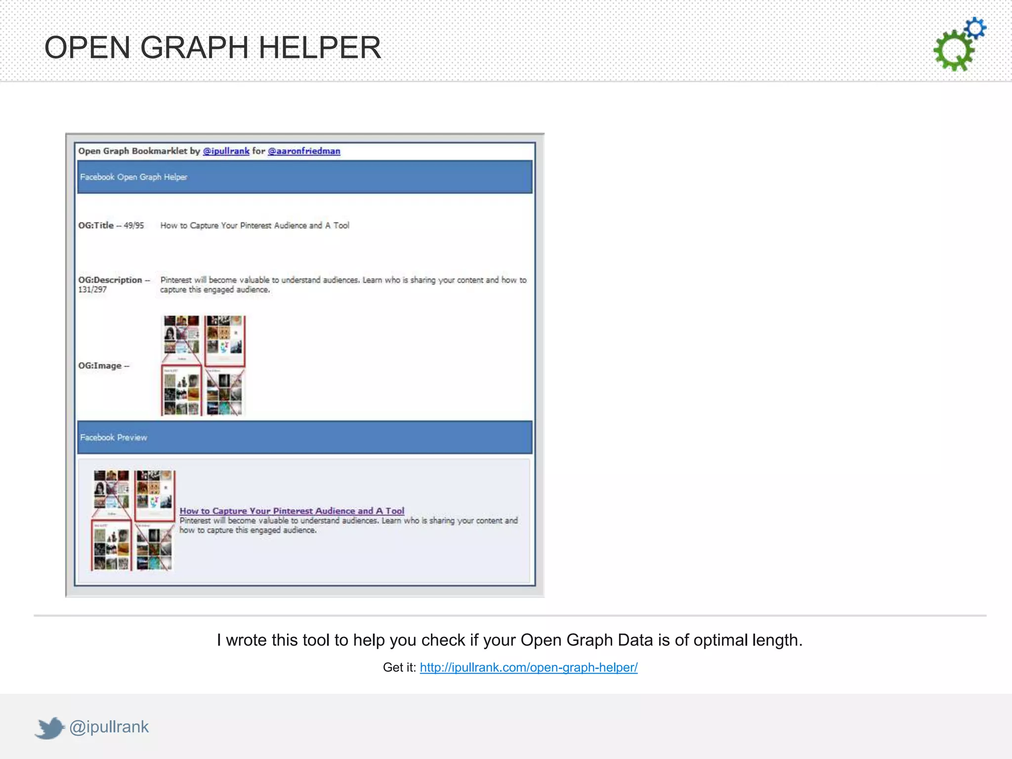Click the OPEN GRAPH HELPER slide title
This screenshot has height=759, width=1012.
point(212,48)
